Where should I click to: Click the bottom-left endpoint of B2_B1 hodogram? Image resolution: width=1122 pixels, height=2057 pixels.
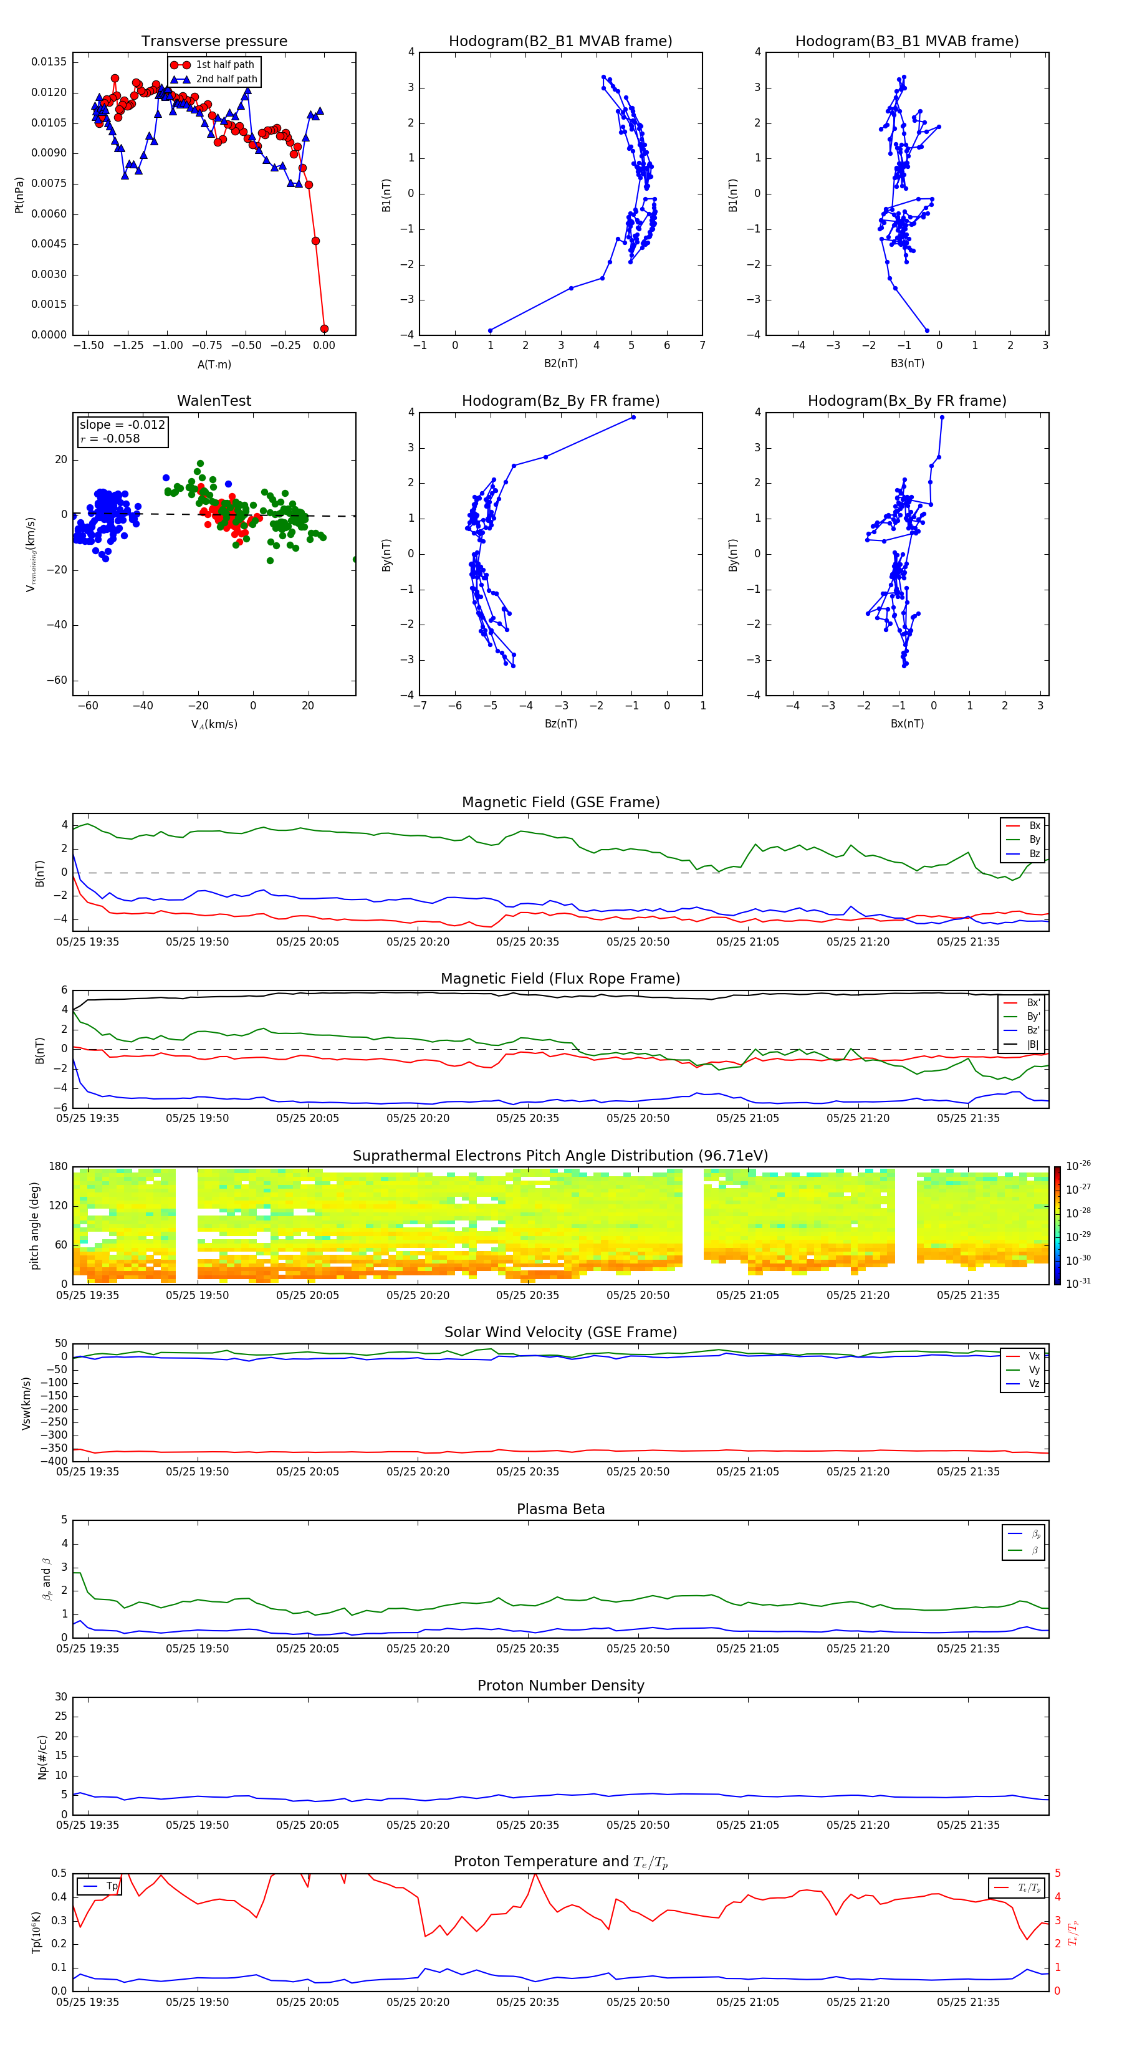[x=491, y=330]
